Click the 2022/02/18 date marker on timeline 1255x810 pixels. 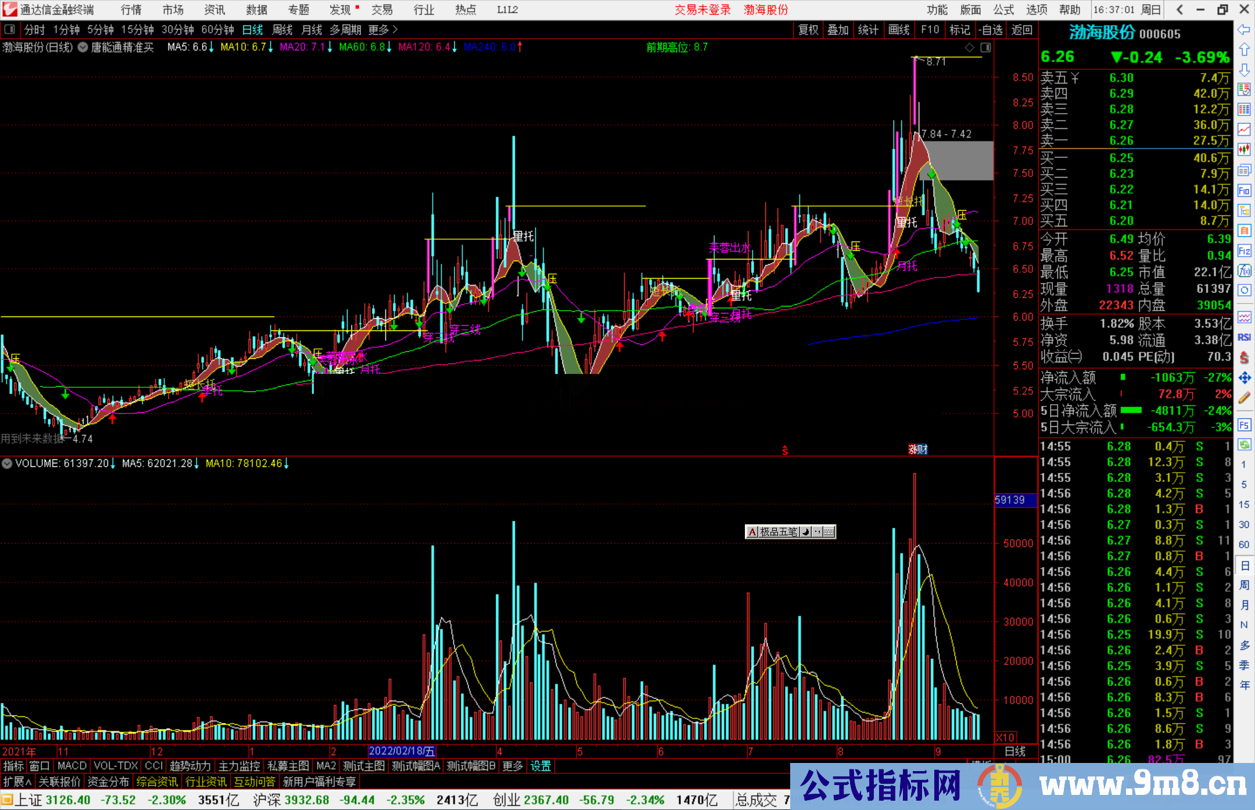[401, 751]
